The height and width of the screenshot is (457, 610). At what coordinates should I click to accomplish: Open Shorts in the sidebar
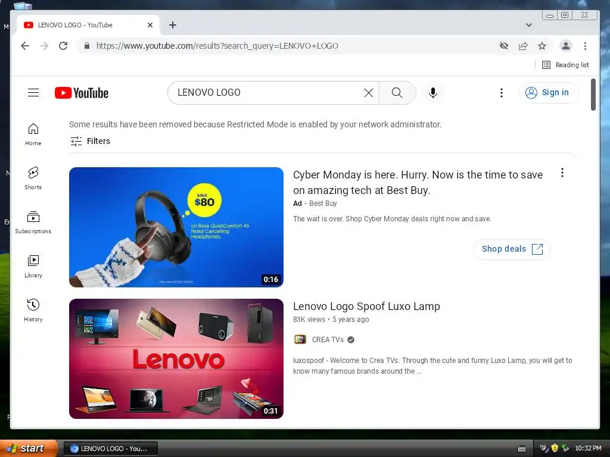pos(33,179)
